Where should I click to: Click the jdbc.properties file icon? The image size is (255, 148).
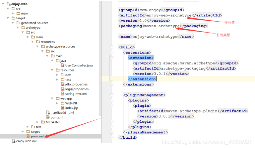[62, 84]
